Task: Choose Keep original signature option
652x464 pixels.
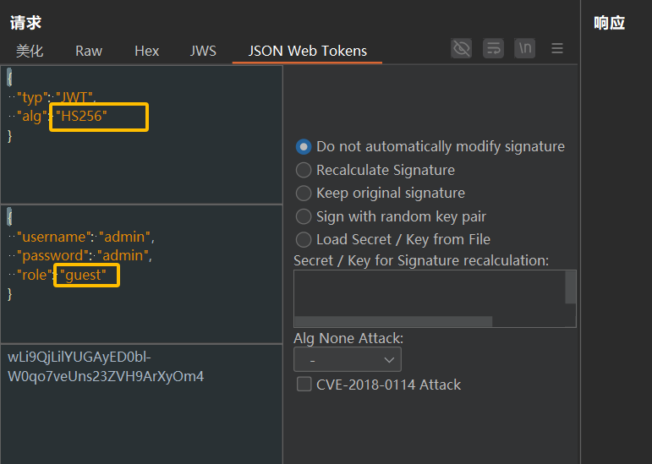Action: pyautogui.click(x=381, y=194)
